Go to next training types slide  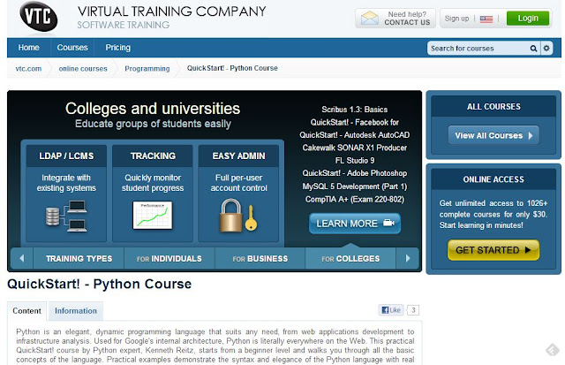408,258
